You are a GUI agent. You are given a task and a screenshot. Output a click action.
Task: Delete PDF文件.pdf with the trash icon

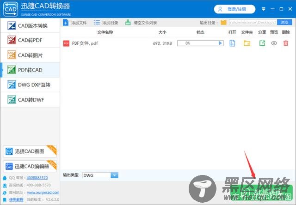pos(286,43)
